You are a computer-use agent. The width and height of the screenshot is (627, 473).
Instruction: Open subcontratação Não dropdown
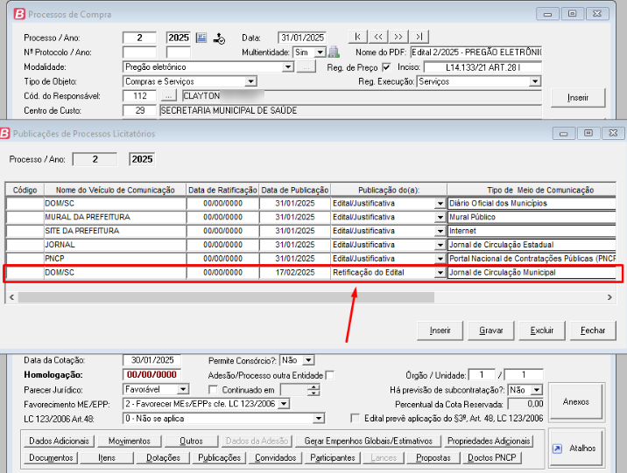click(x=537, y=390)
